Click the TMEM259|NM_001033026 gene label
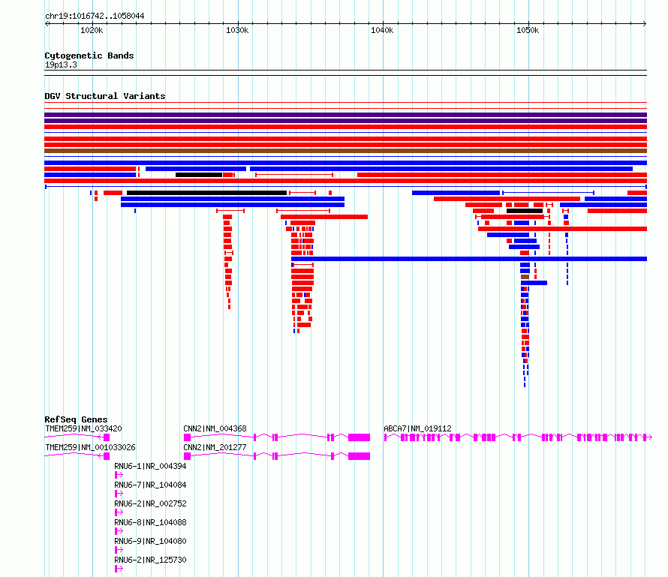The image size is (668, 577). 90,447
